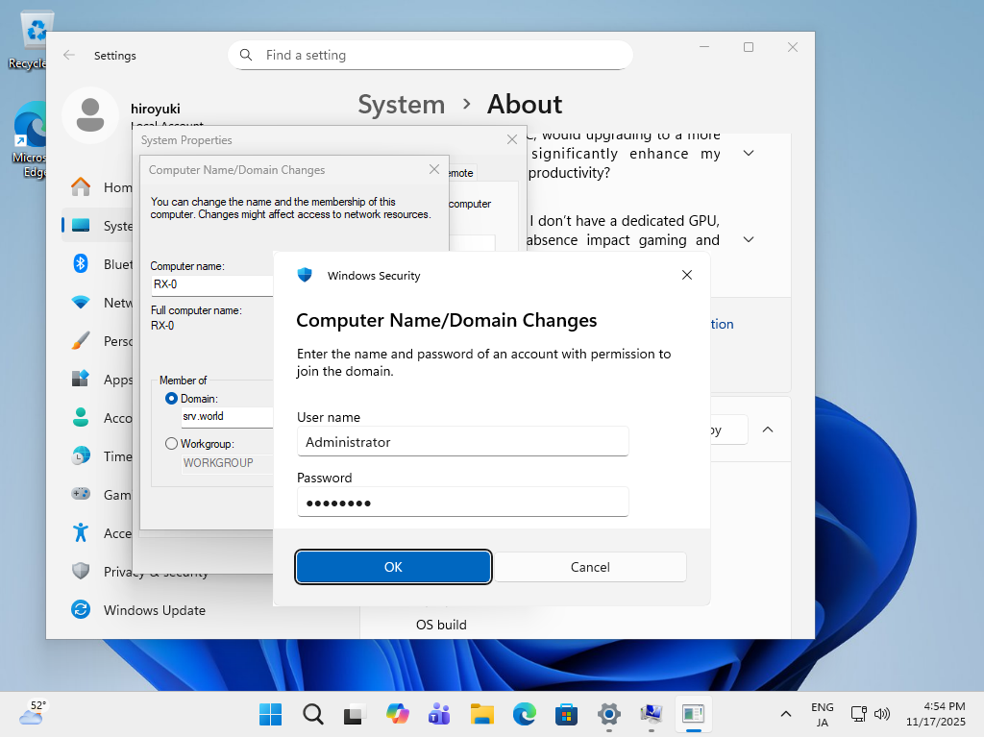The image size is (984, 737).
Task: Click OK to join the domain
Action: point(393,567)
